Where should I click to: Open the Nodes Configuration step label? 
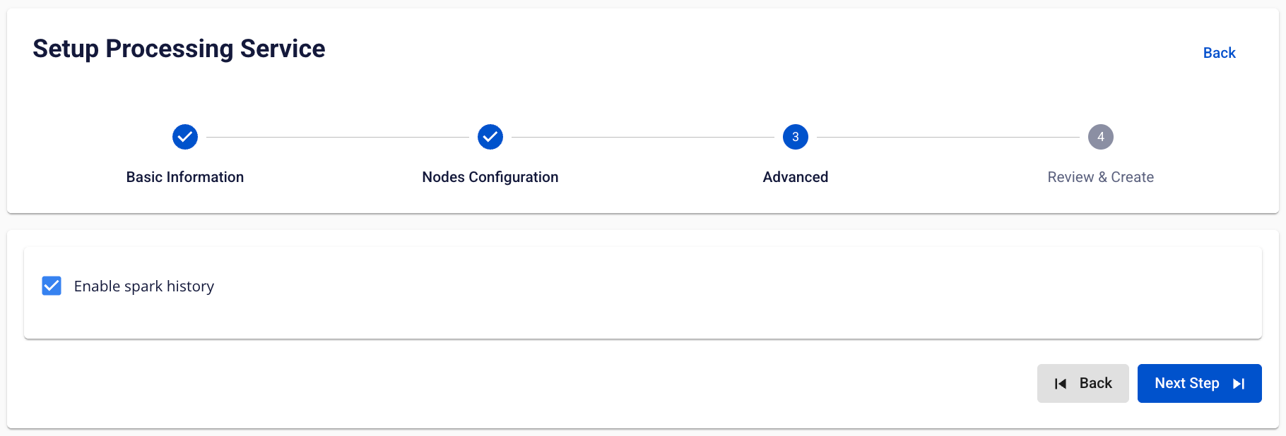490,177
